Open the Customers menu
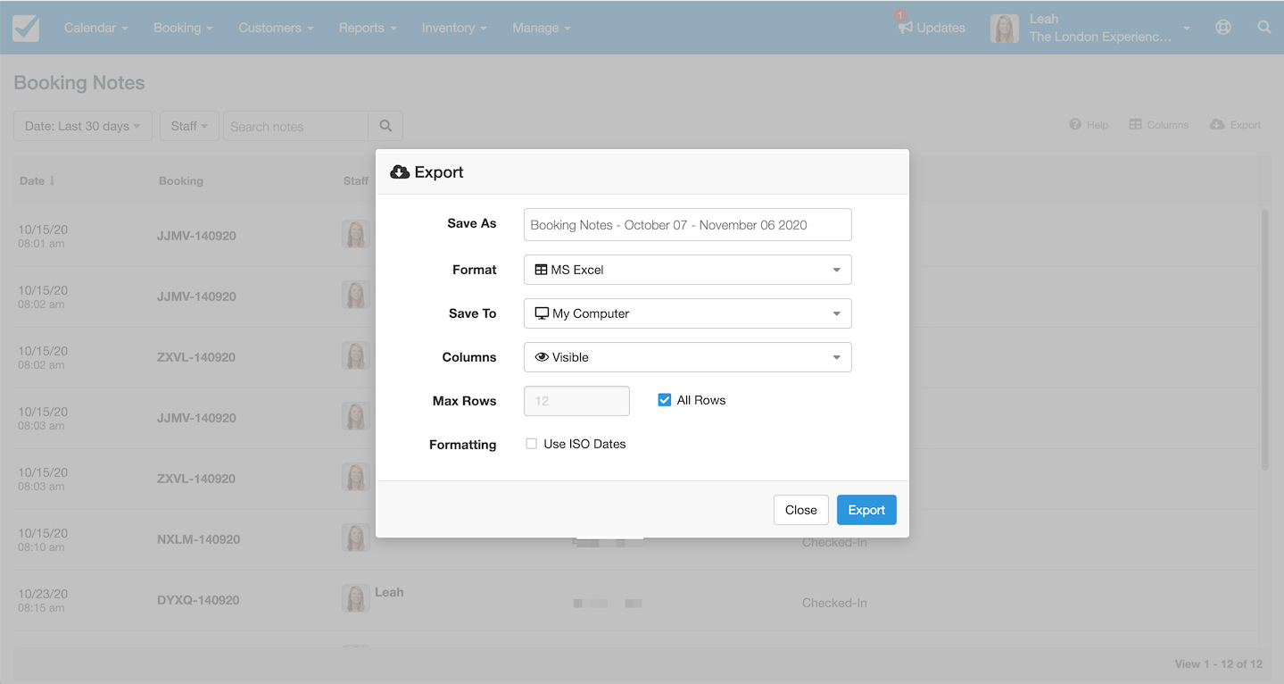 point(276,28)
